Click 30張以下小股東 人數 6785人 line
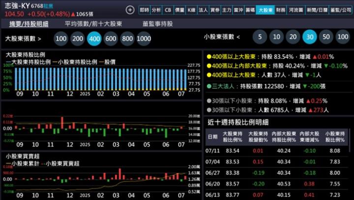Screen dimensions: 354x200 click(x=268, y=110)
